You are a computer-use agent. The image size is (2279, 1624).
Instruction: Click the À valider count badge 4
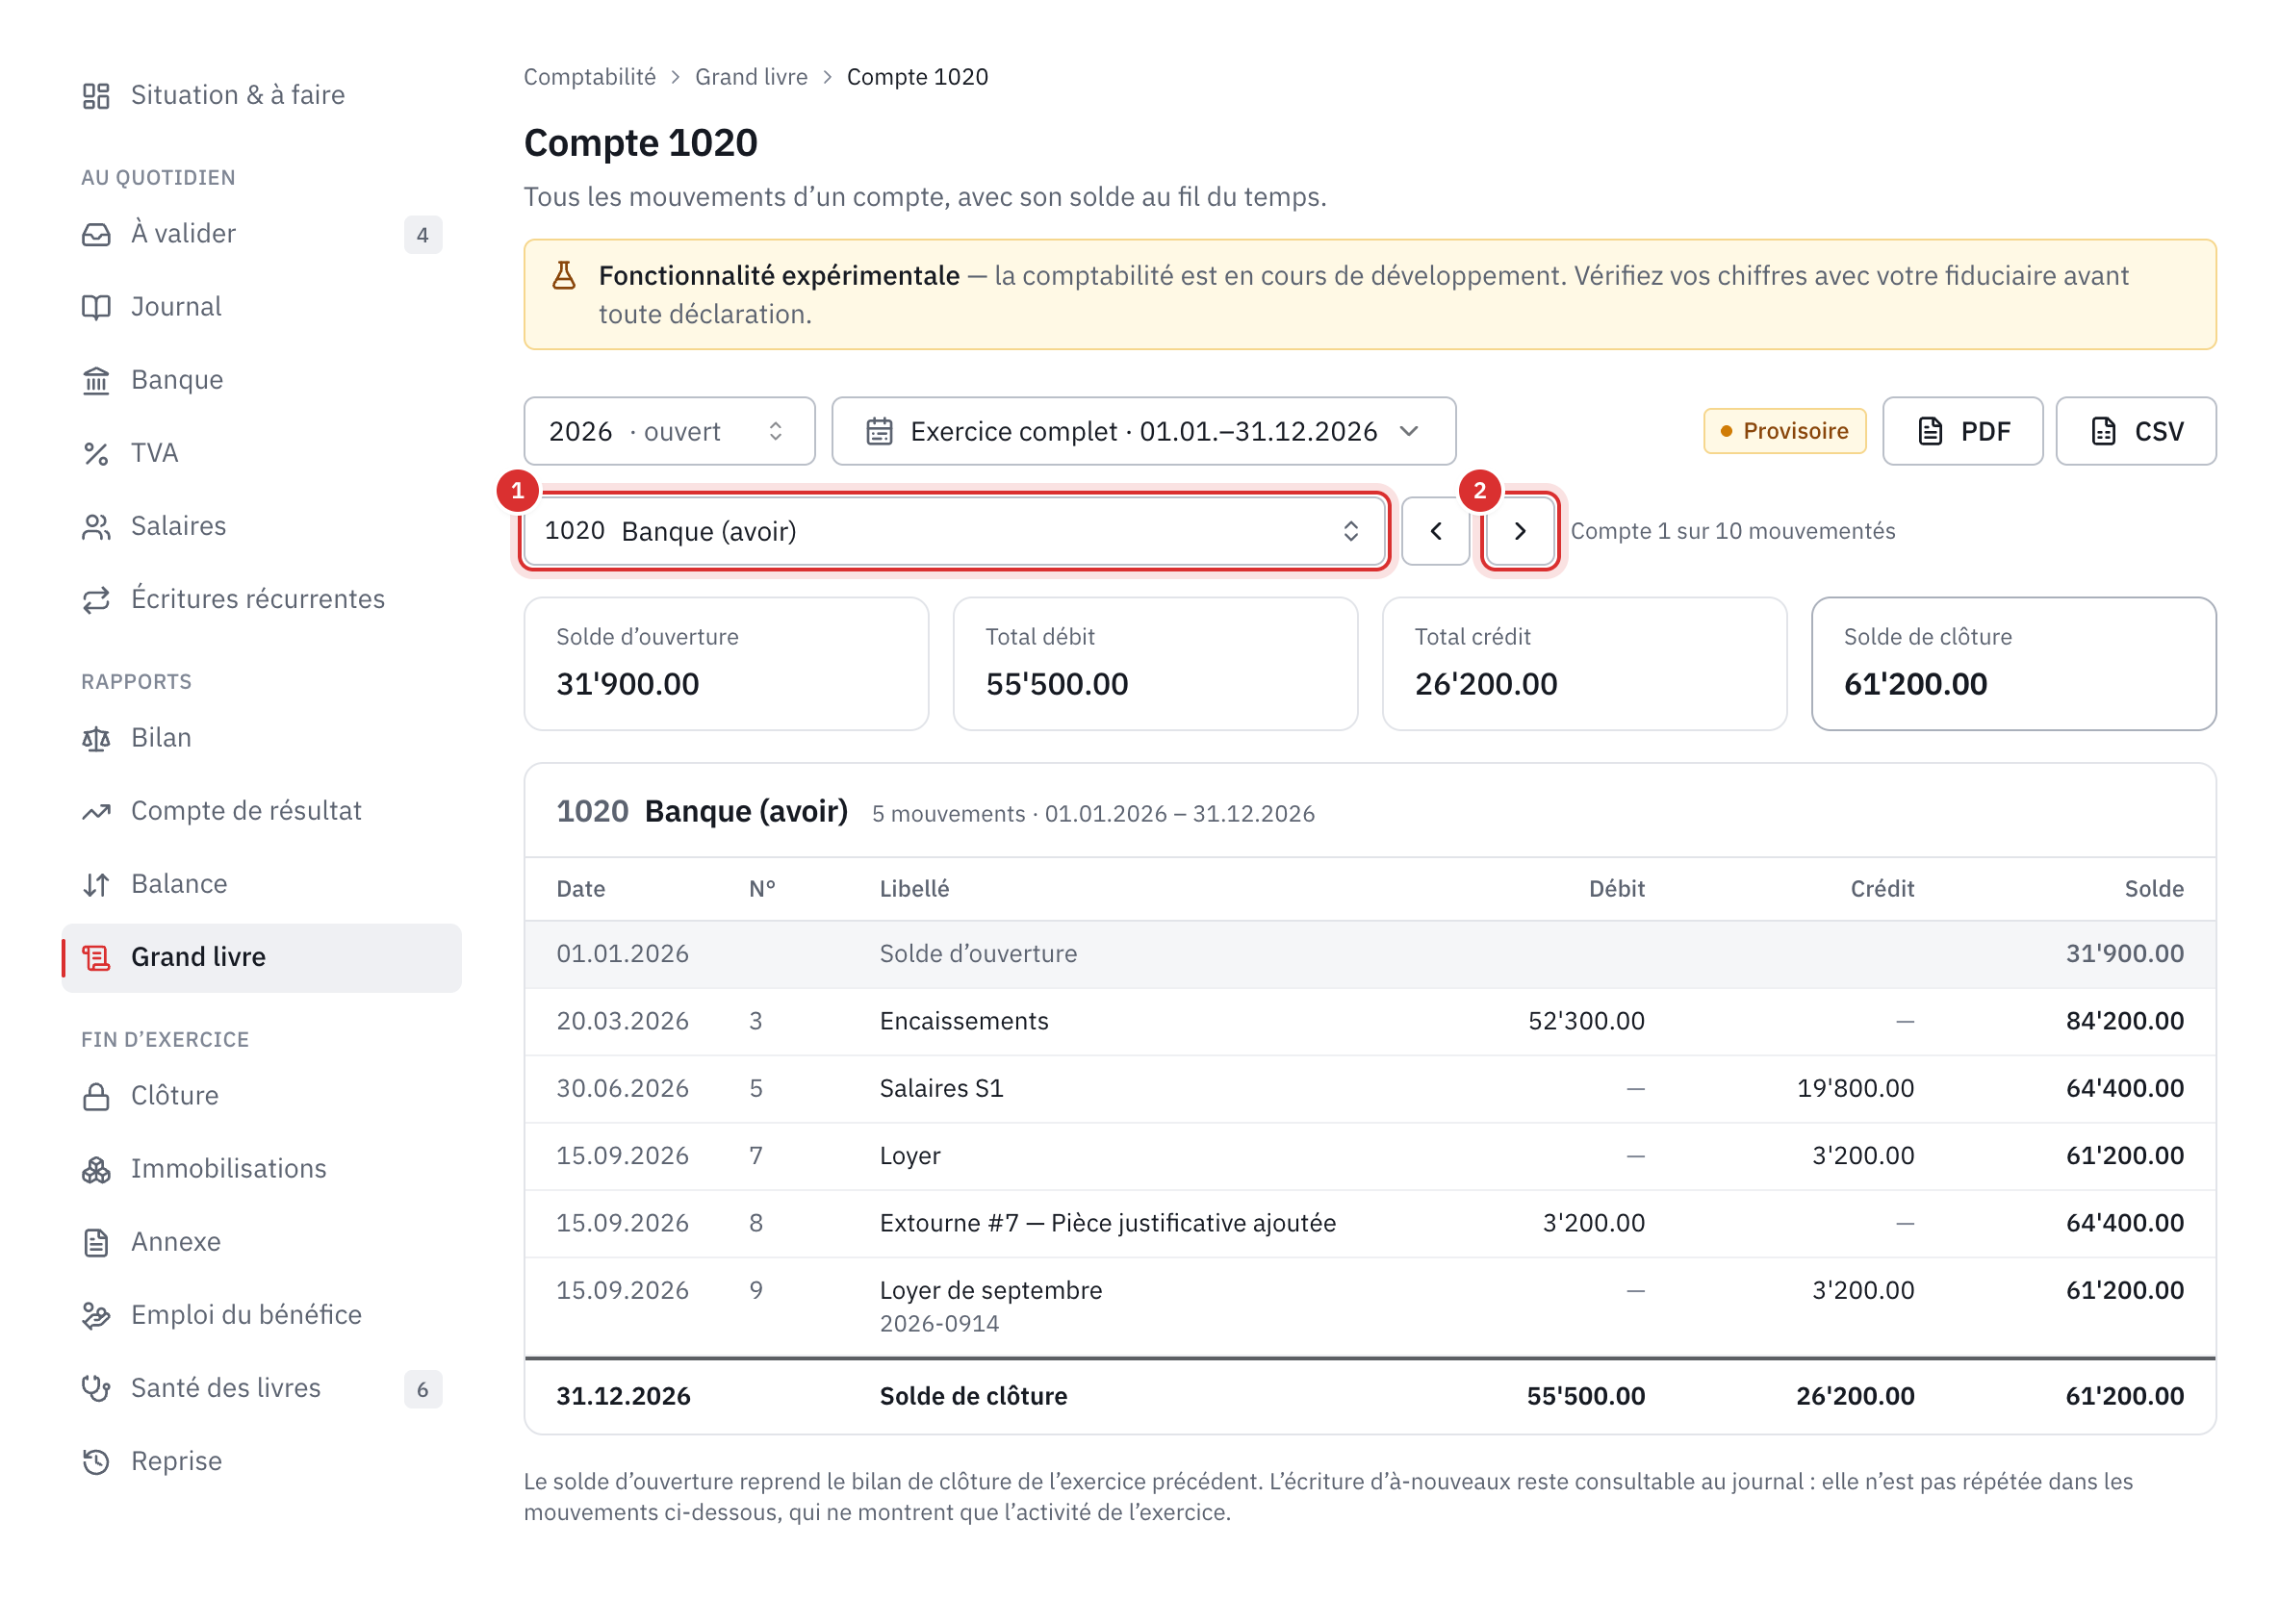[x=423, y=235]
